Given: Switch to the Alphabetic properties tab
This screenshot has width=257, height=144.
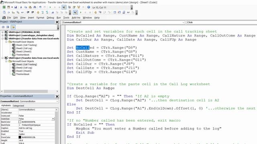Looking at the screenshot, I should tap(6, 106).
